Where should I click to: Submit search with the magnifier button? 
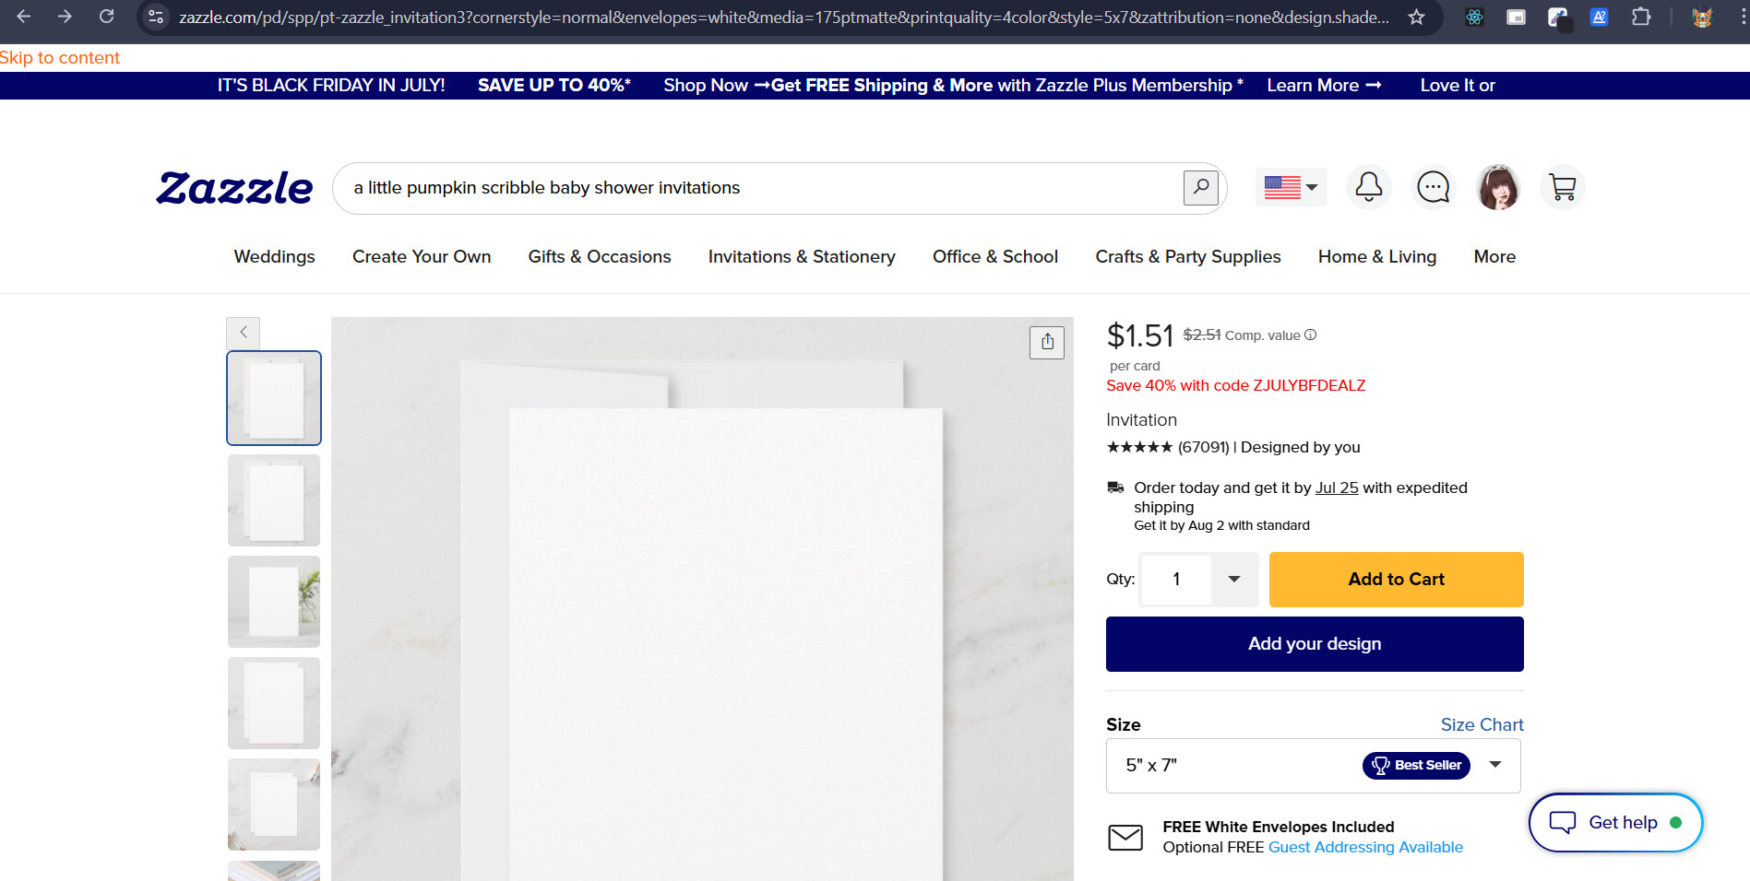[x=1201, y=188]
